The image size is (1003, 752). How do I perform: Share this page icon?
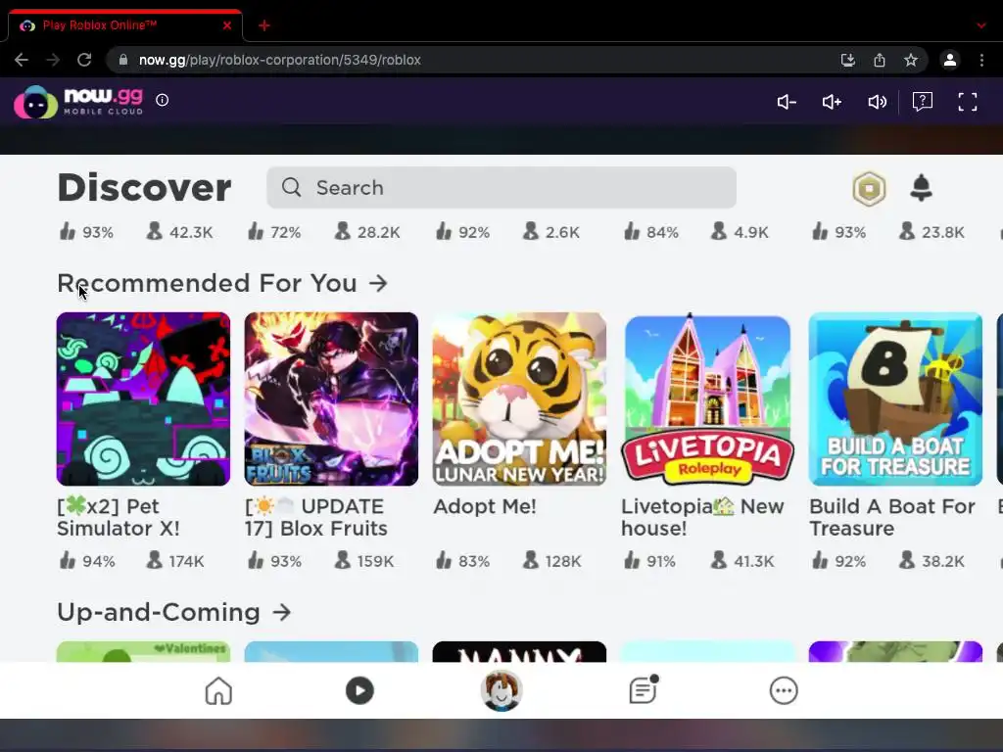(880, 60)
